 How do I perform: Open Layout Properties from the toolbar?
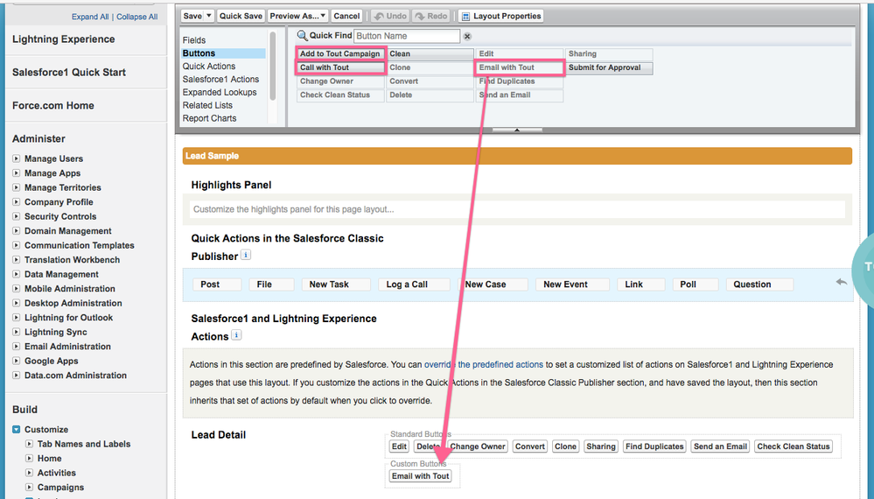click(x=501, y=16)
